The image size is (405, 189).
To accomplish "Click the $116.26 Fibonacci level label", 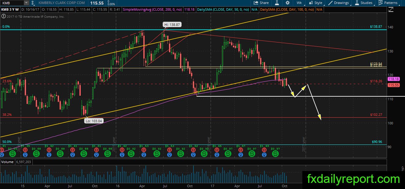I will [377, 81].
